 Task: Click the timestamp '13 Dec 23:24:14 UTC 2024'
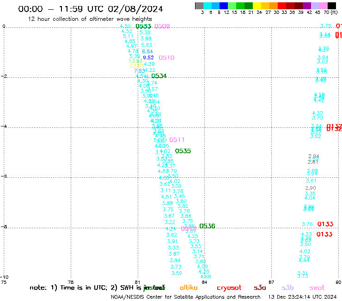302,297
